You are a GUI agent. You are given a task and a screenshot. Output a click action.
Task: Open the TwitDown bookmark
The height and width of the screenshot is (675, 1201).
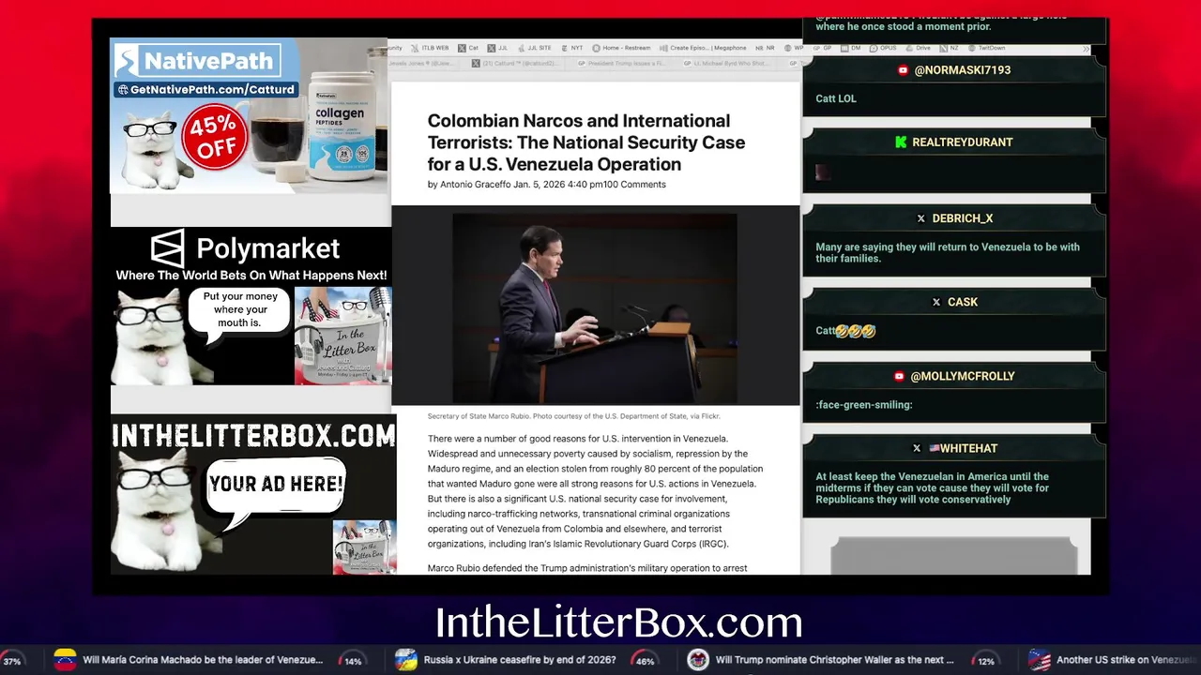(x=986, y=48)
